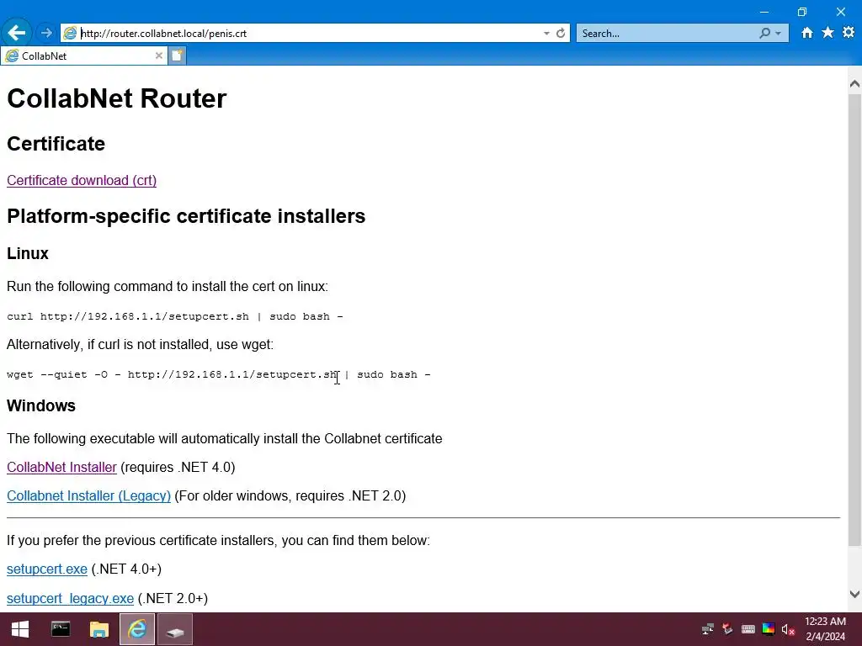Click the muted volume tray icon

point(788,629)
